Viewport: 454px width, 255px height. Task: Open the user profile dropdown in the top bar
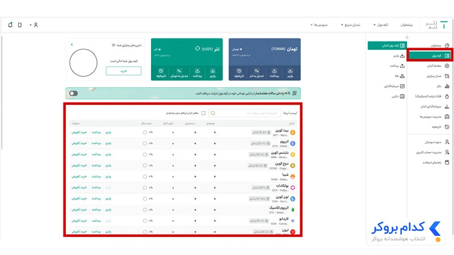point(34,25)
